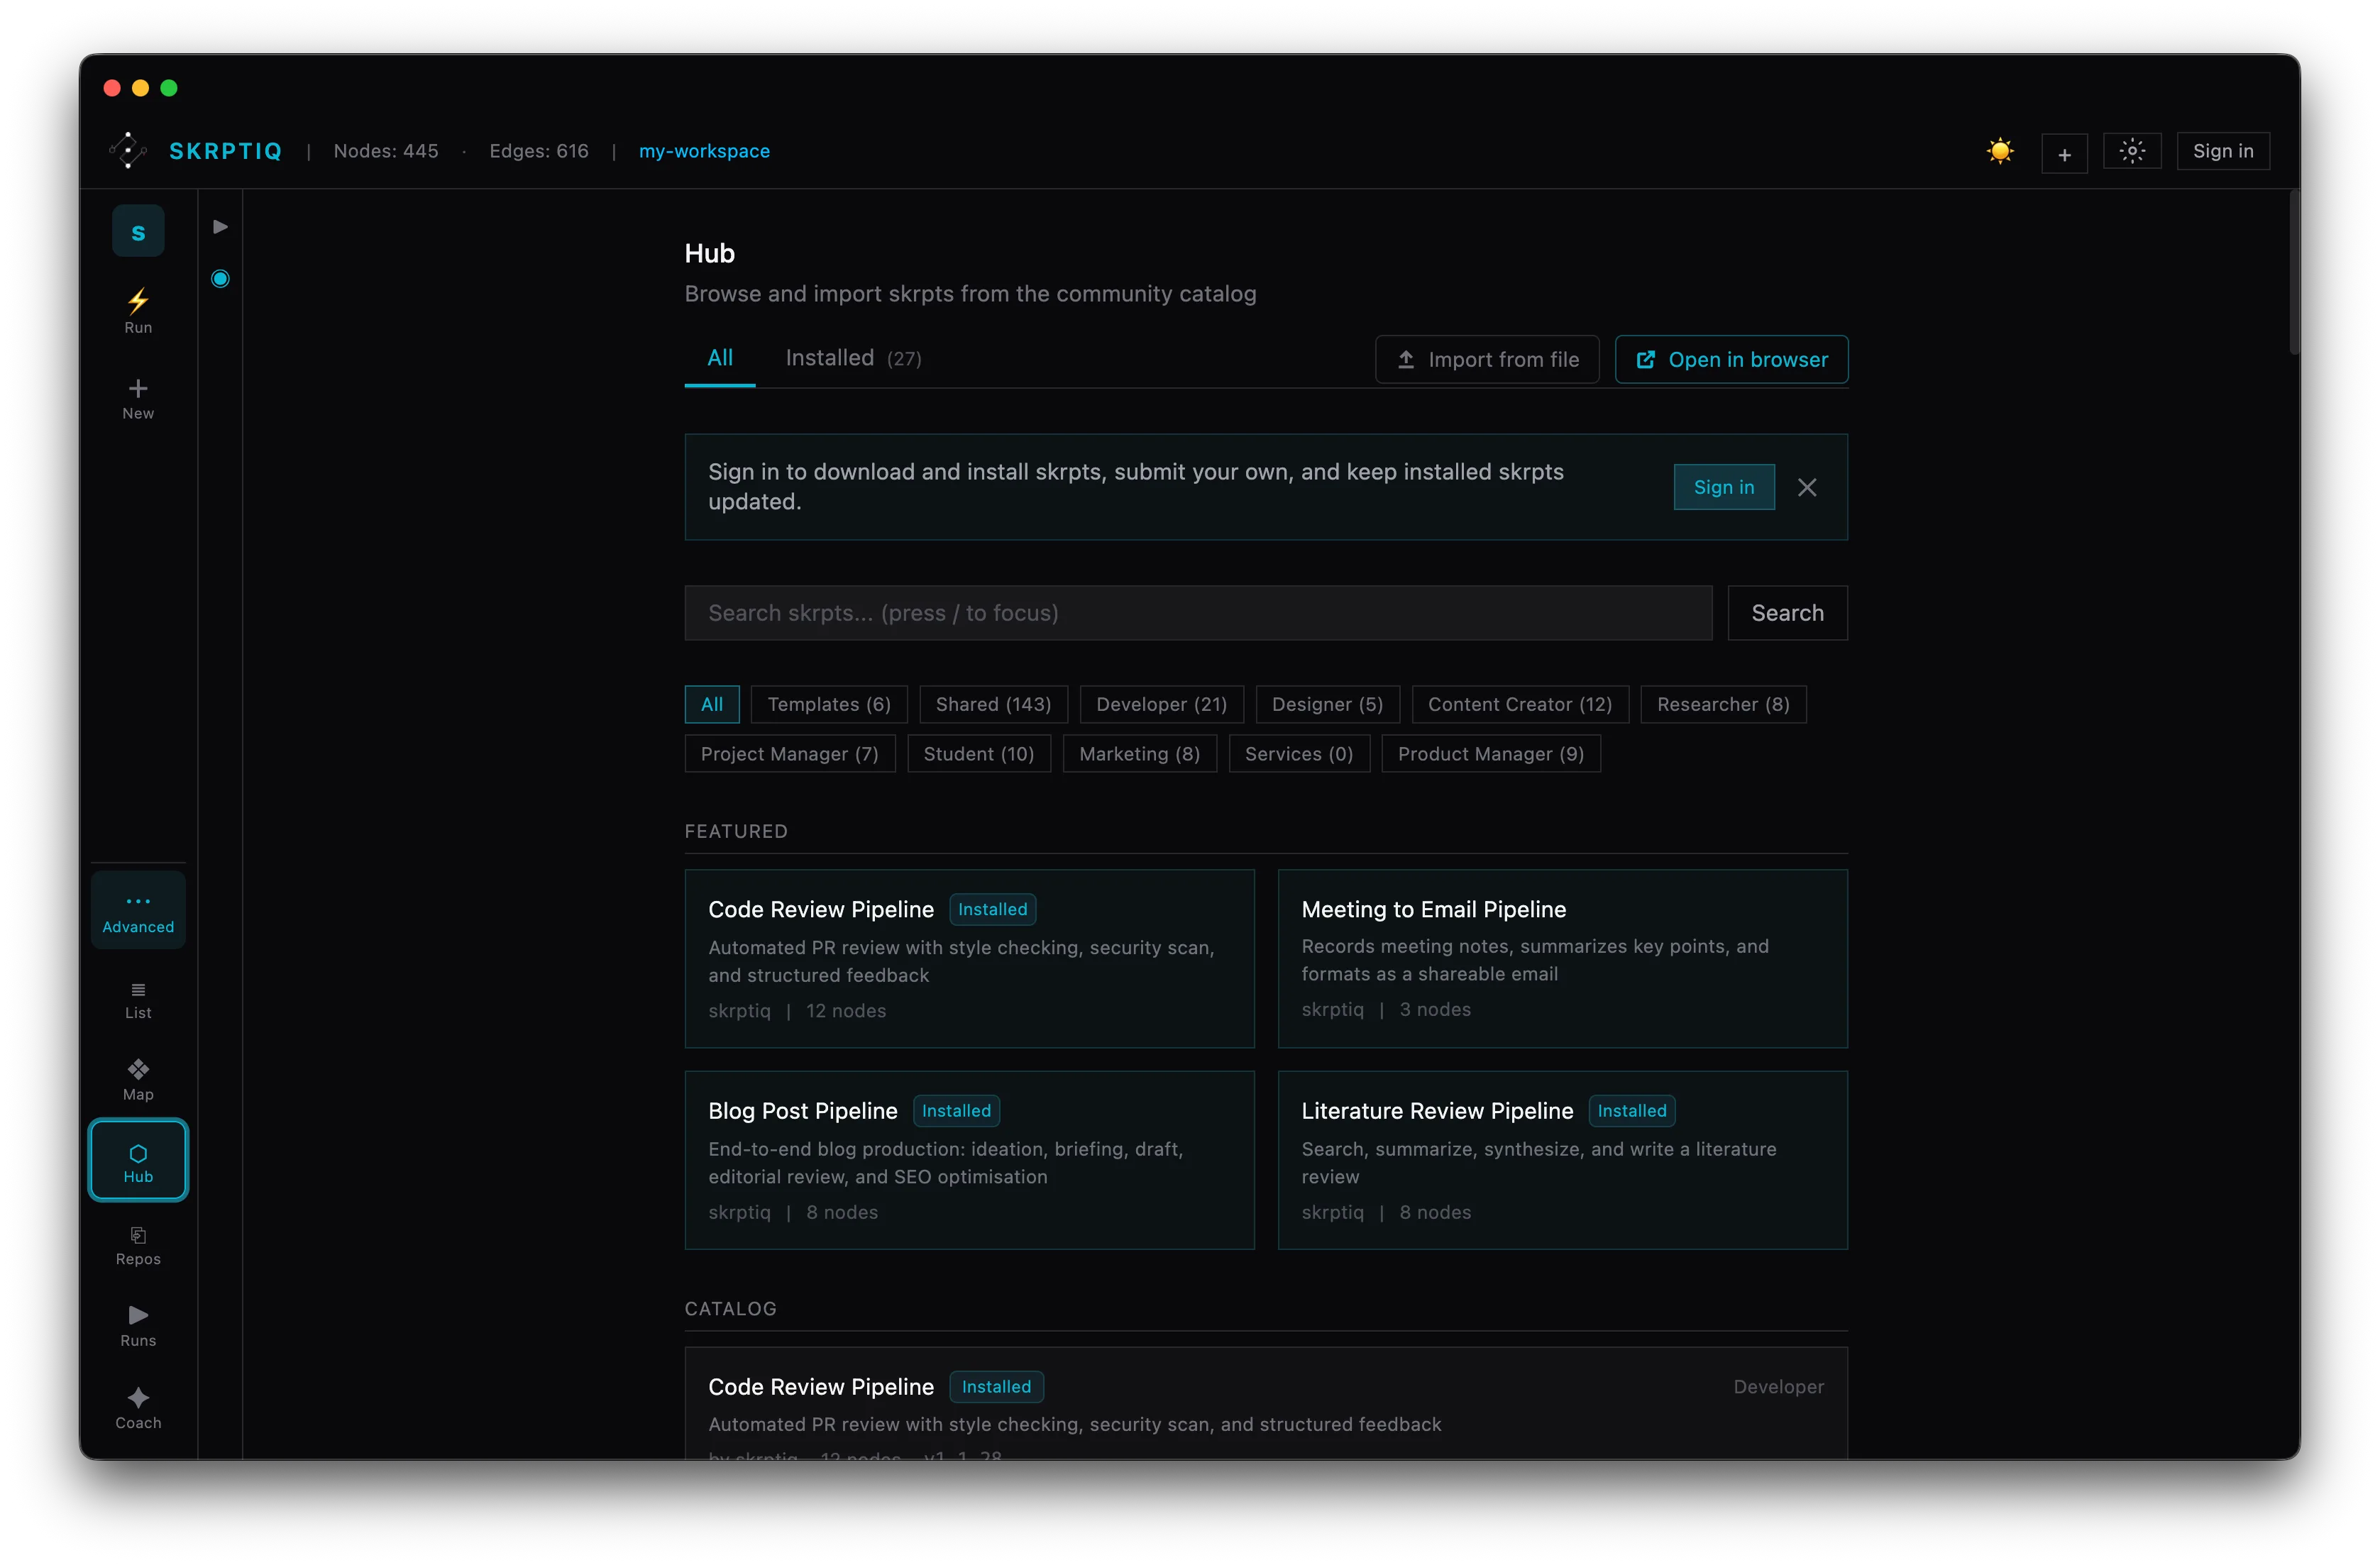Switch to the All tab
Screen dimensions: 2380x1565
[x=720, y=358]
